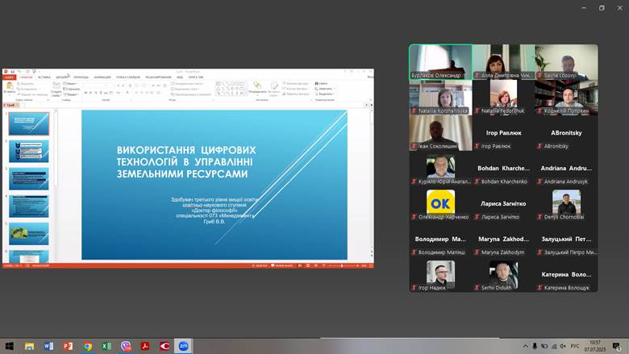The image size is (629, 354).
Task: Switch to the АНИМАЦИЯ ribbon tab
Action: [102, 77]
